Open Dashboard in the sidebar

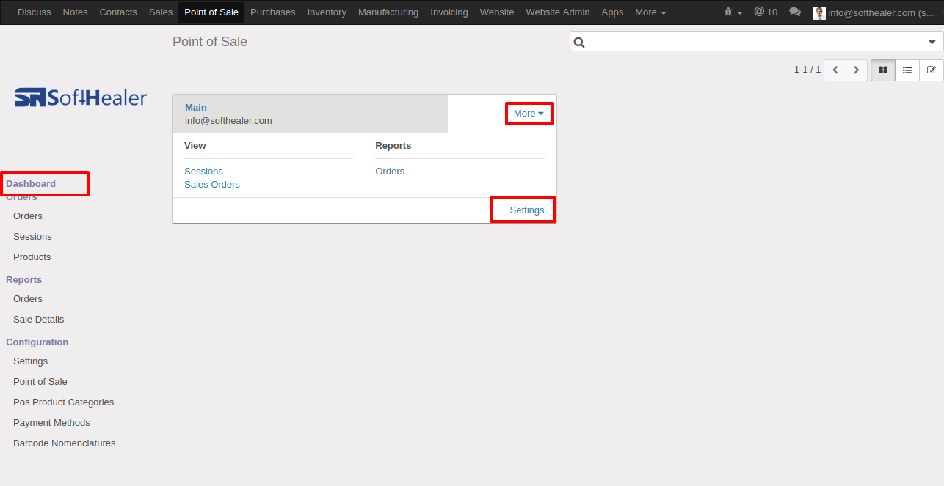click(x=31, y=183)
